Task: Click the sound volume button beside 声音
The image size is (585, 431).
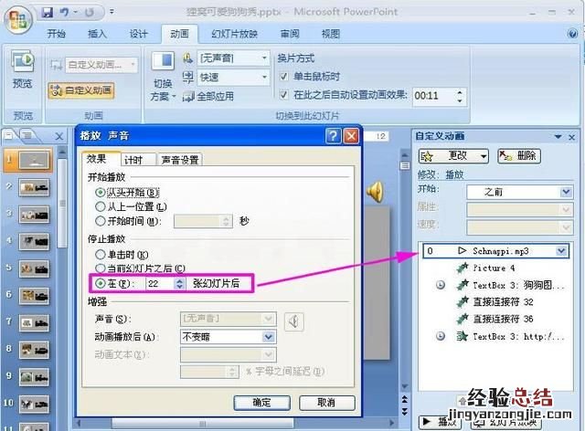Action: pyautogui.click(x=293, y=321)
